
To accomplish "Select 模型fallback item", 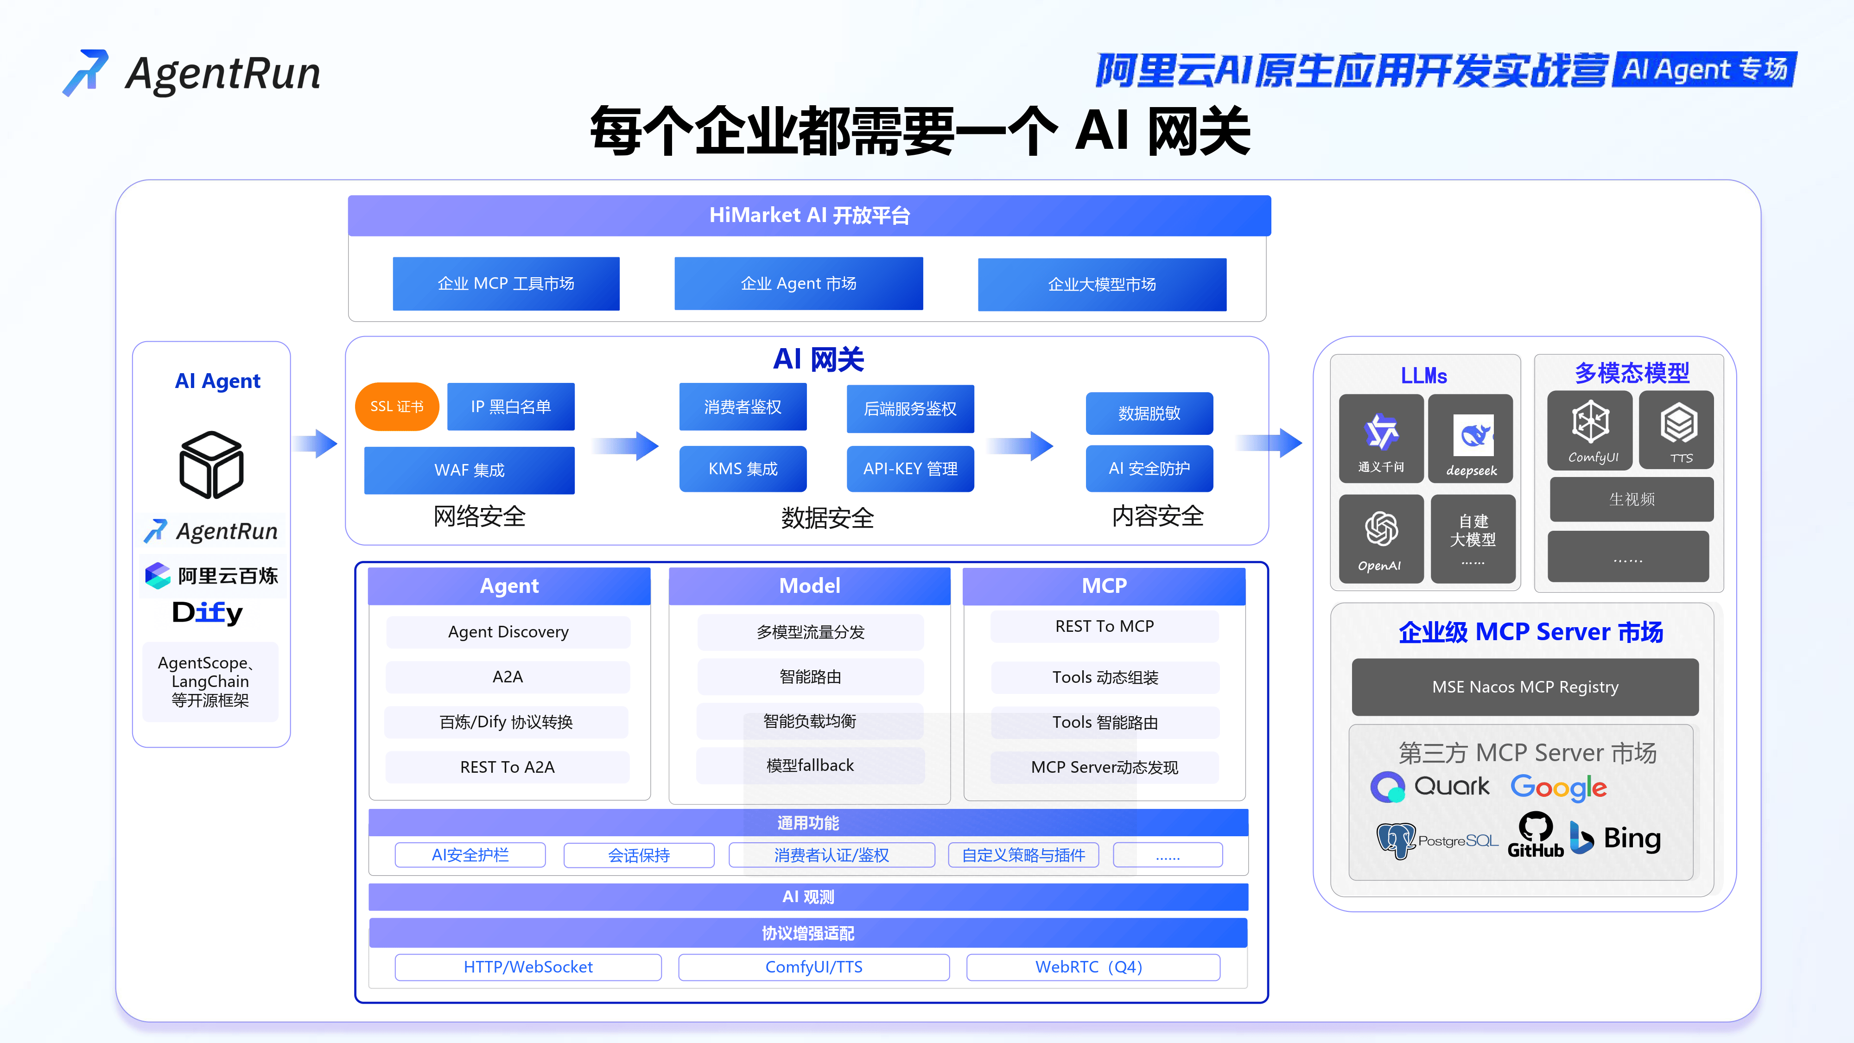I will [810, 766].
